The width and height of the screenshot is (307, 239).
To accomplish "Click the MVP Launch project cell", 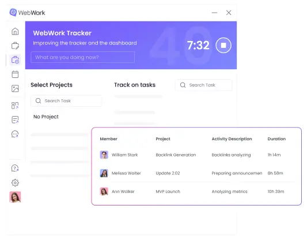I will click(168, 191).
